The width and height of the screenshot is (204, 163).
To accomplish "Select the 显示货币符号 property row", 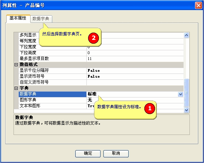I will coord(101,76).
